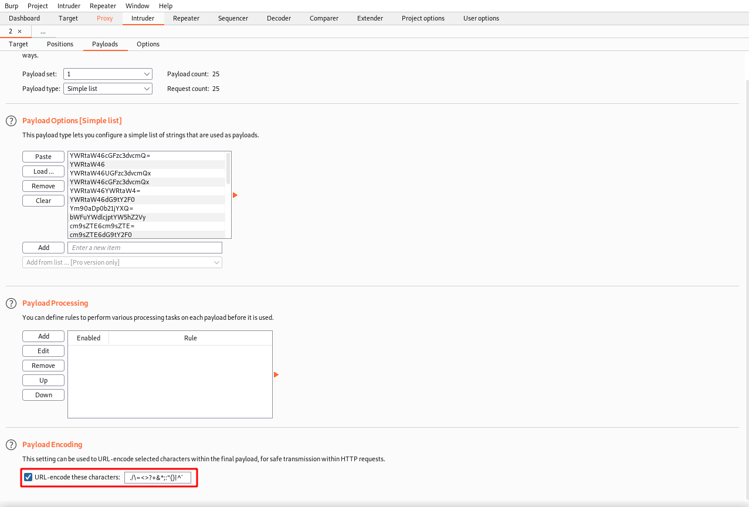Image resolution: width=749 pixels, height=507 pixels.
Task: Click the payload list scrollbar
Action: pos(228,169)
